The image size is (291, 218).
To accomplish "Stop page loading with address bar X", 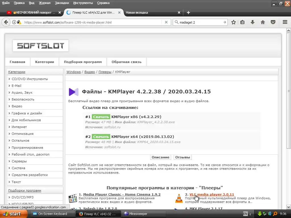I will (166, 22).
